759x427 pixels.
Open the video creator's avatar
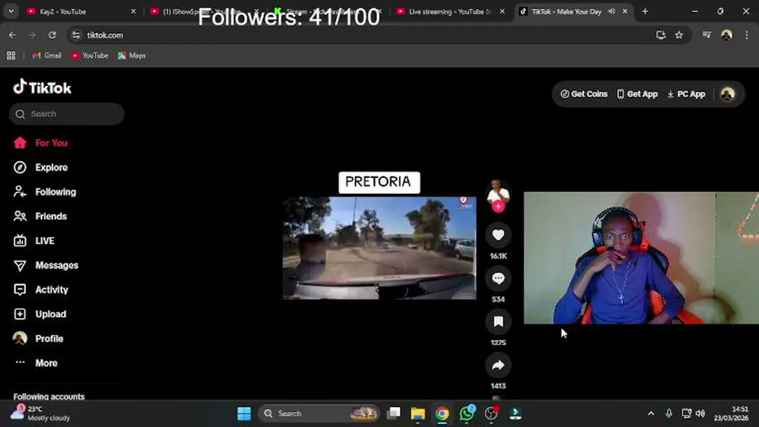click(x=498, y=193)
